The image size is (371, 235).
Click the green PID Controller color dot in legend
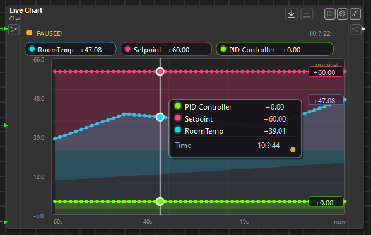[x=223, y=49]
